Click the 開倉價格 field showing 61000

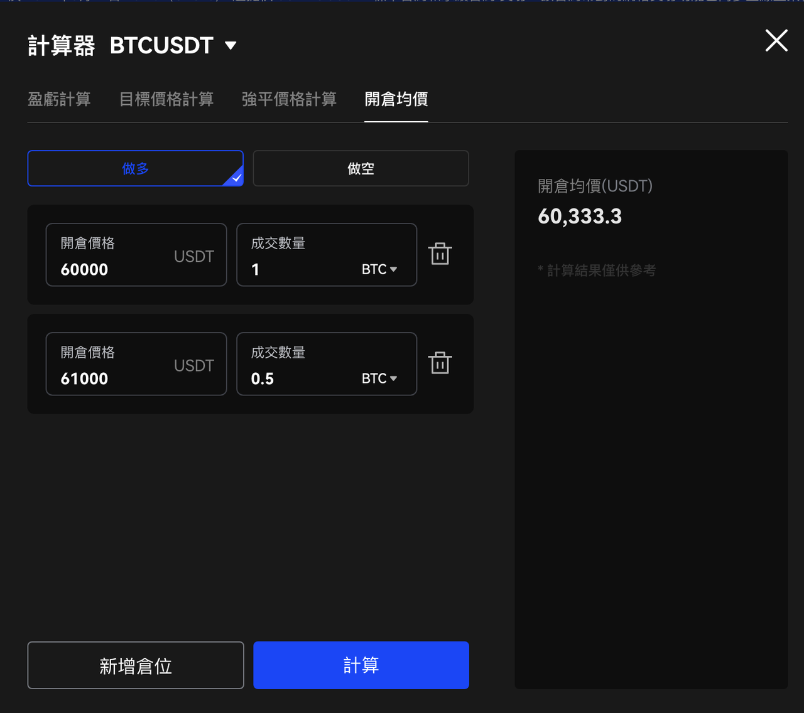(113, 378)
